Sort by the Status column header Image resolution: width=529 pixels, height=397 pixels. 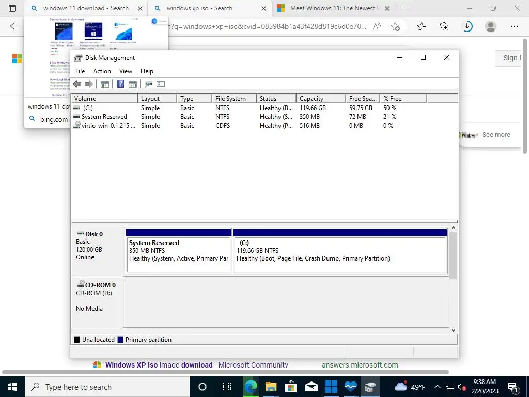point(276,99)
